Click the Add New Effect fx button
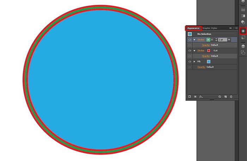Screen dimensions: 247x161 coord(201,96)
